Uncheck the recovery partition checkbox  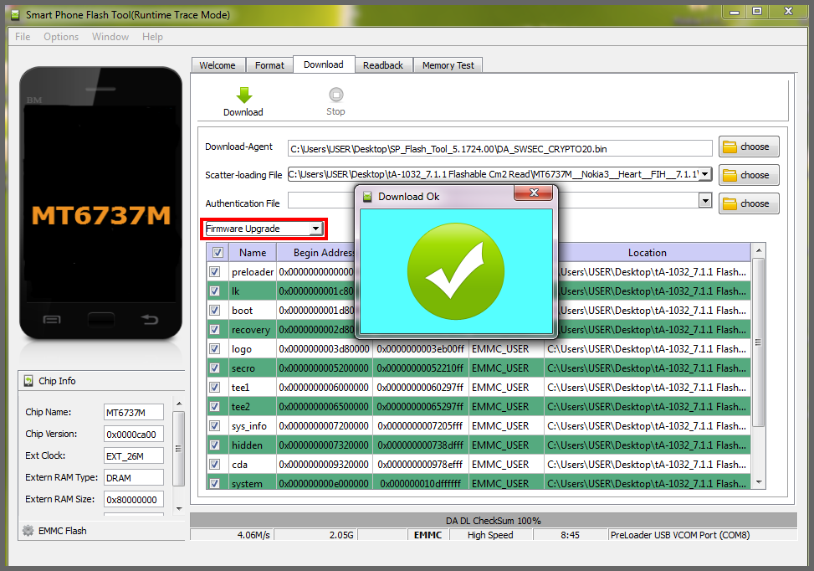tap(214, 329)
